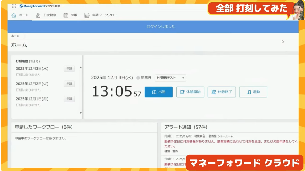Viewport: 305px width, 171px height.
Task: Click the 2025年12月3日(水) history date
Action: [x=32, y=69]
